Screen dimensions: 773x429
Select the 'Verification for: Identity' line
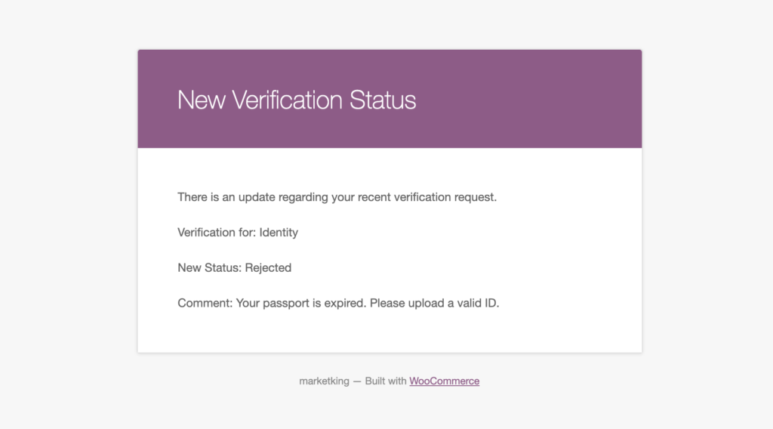pos(238,233)
